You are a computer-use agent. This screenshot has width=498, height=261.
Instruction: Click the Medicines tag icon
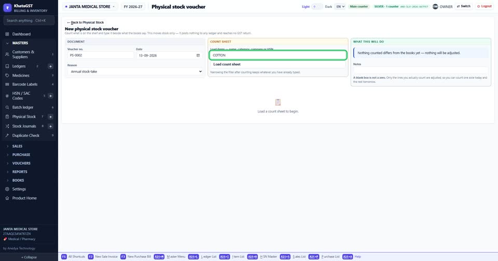coord(7,76)
